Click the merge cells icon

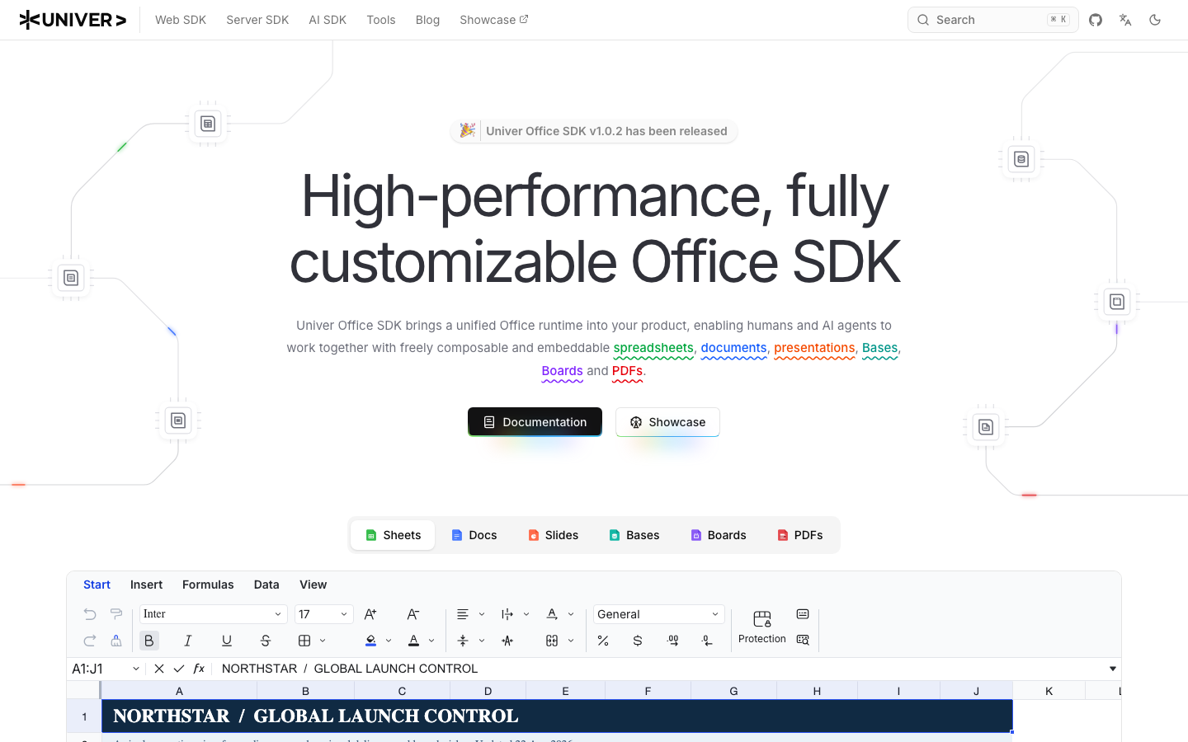point(552,641)
